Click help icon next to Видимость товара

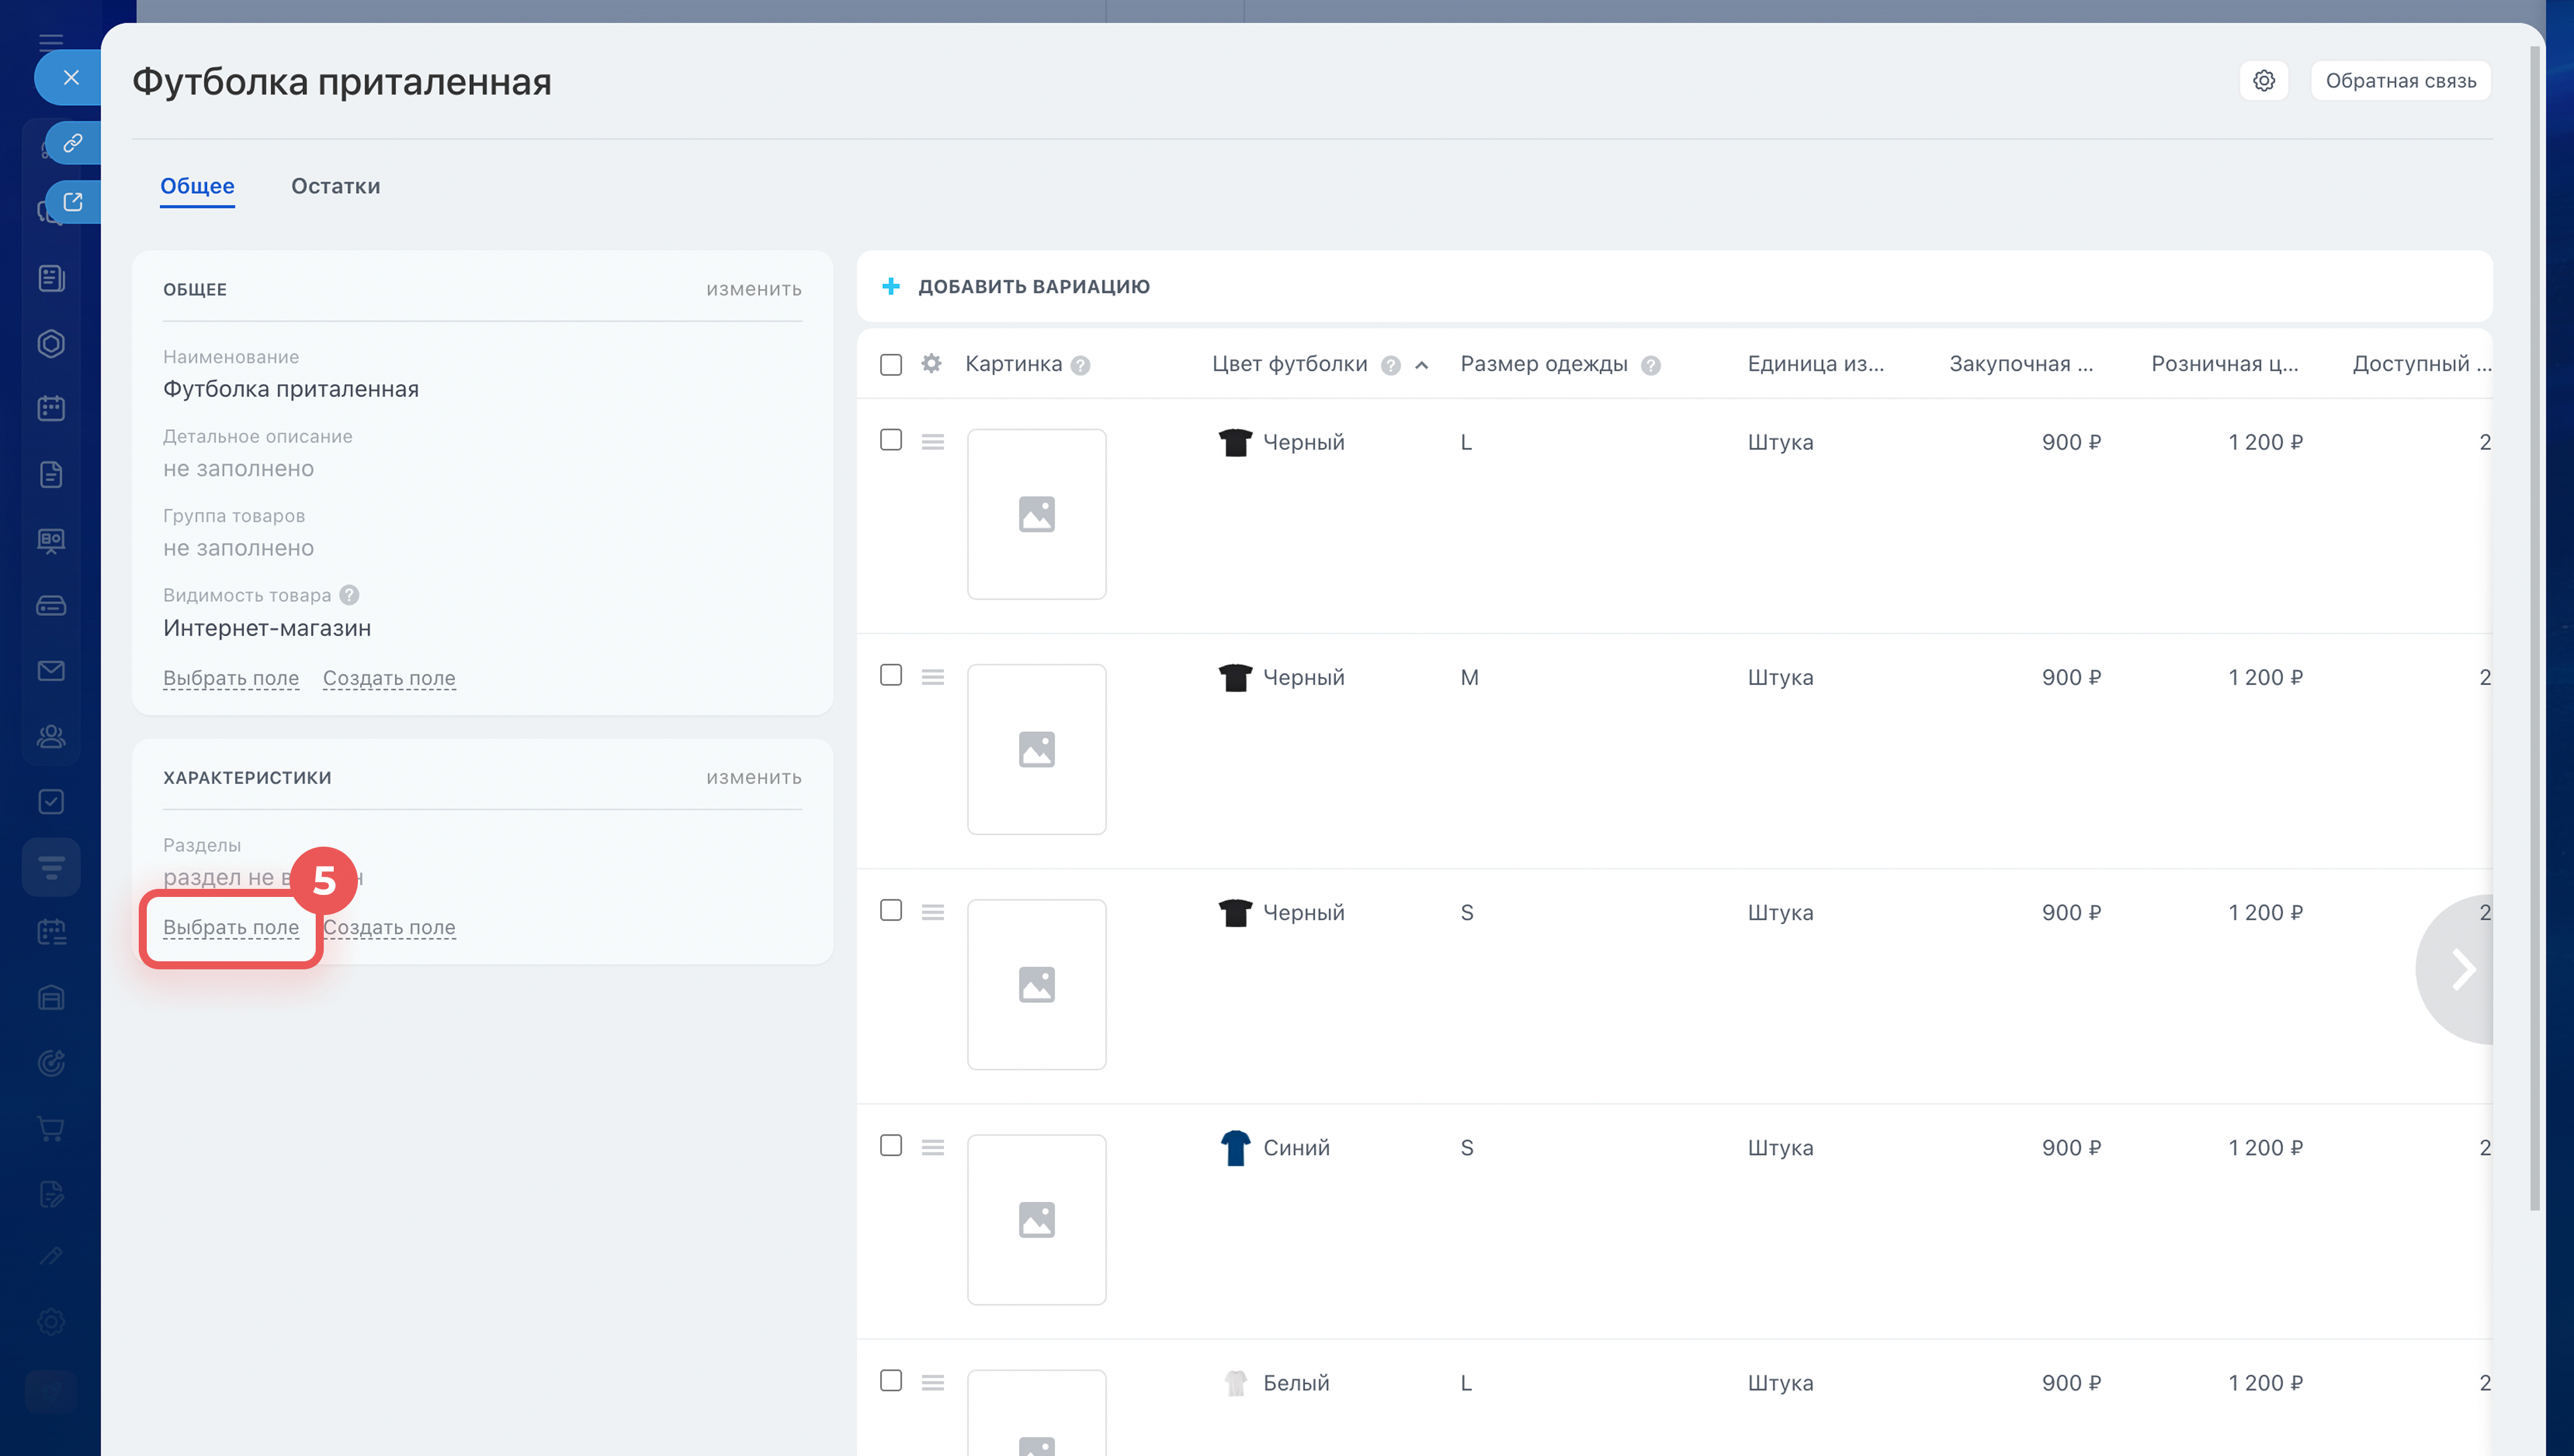pos(349,595)
